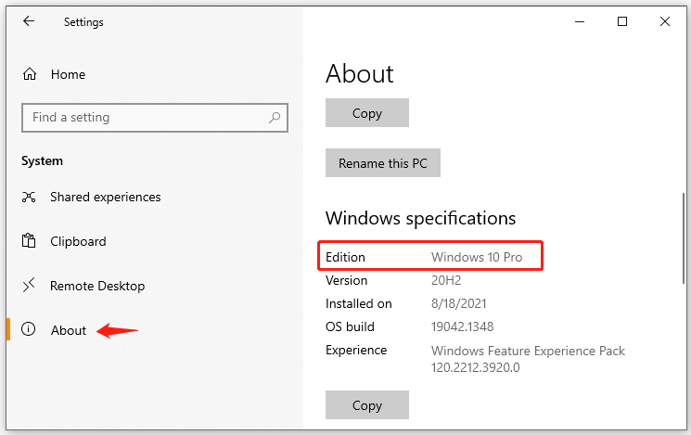
Task: Open Shared experiences settings
Action: point(106,197)
